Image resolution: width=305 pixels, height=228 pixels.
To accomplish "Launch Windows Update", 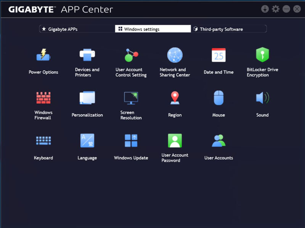I will pyautogui.click(x=131, y=141).
